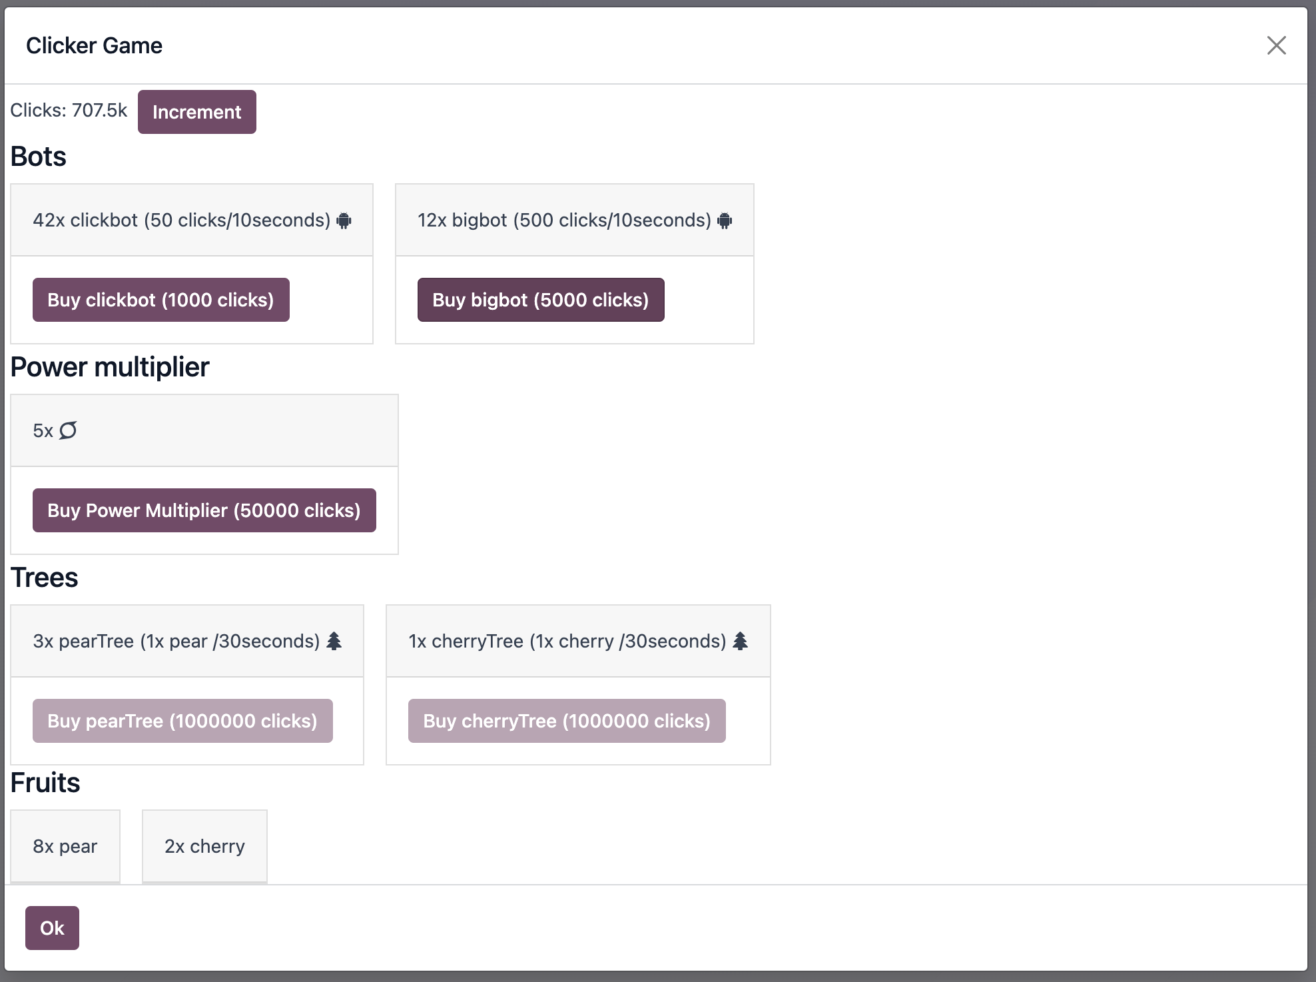
Task: Buy a clickbot for 1000 clicks
Action: [161, 300]
